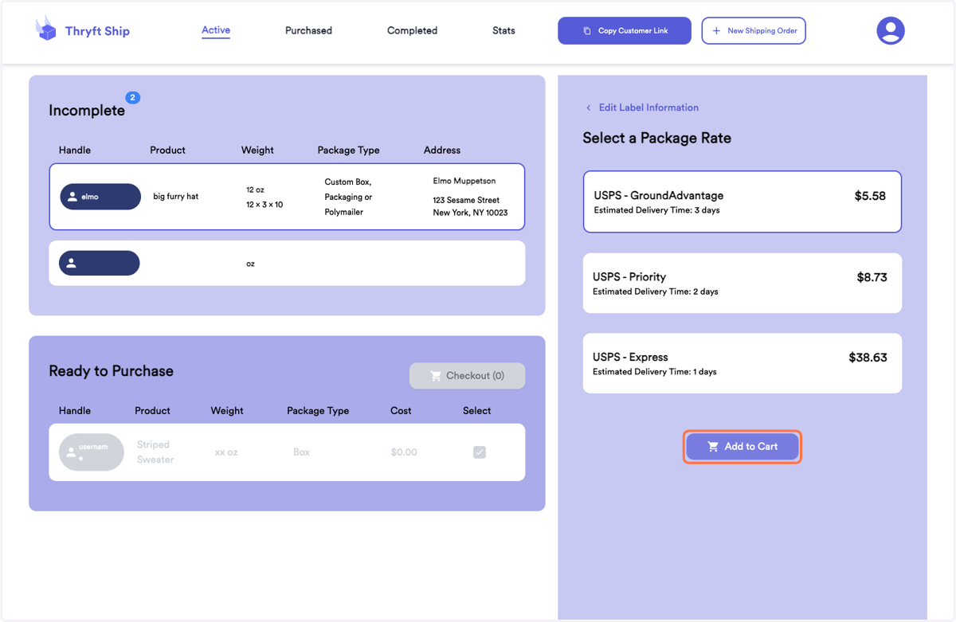This screenshot has height=622, width=956.
Task: Click the back chevron beside Edit Label Information
Action: click(x=589, y=108)
